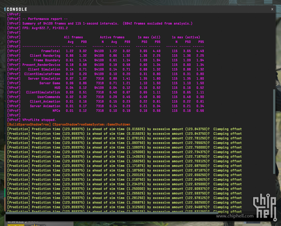Click the Frame Boundary row label
The height and width of the screenshot is (226, 281).
click(x=47, y=60)
